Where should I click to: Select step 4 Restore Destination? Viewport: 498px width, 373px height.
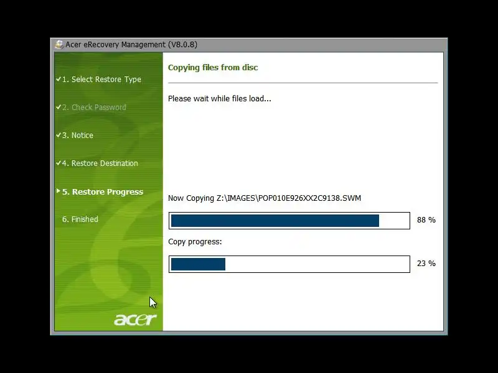point(100,163)
